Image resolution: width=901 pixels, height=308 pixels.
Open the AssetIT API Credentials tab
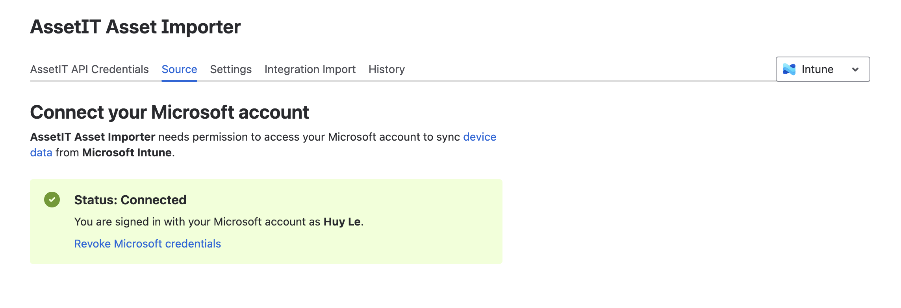89,69
